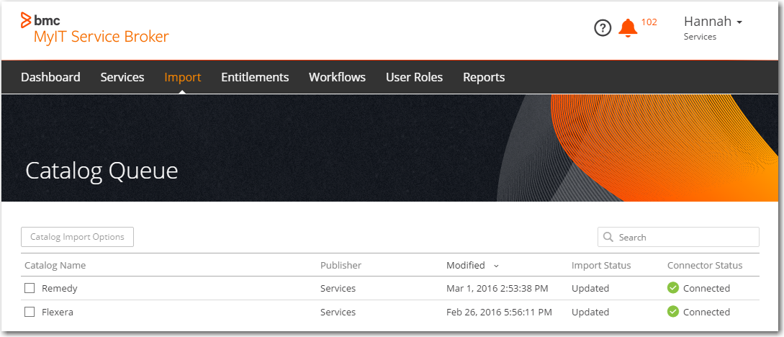Click the MyIT Service Broker title link
Viewport: 784px width, 337px height.
tap(101, 37)
